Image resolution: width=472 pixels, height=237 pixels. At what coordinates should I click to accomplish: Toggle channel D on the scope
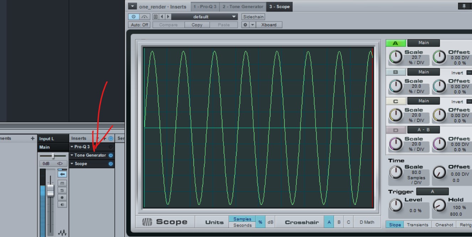[x=395, y=130]
